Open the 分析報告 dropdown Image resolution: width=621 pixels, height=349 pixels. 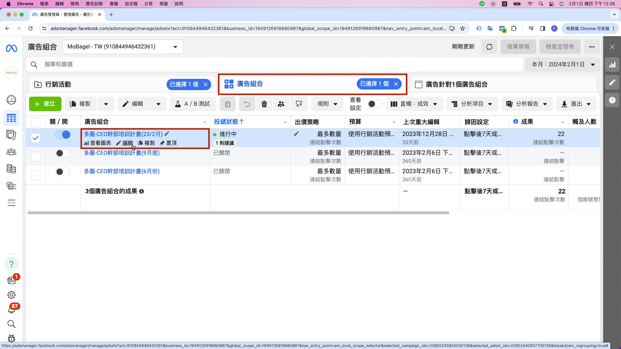coord(527,104)
